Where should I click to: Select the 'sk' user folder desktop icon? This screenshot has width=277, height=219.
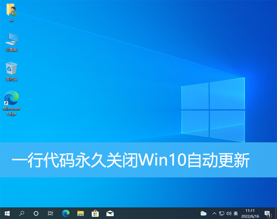pos(11,12)
